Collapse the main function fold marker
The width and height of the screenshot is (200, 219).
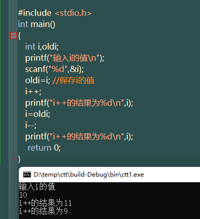coord(13,36)
